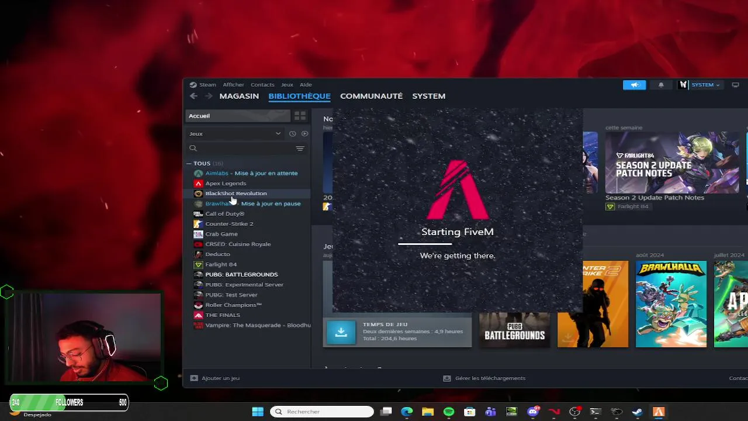
Task: Click the library search field
Action: (x=240, y=148)
